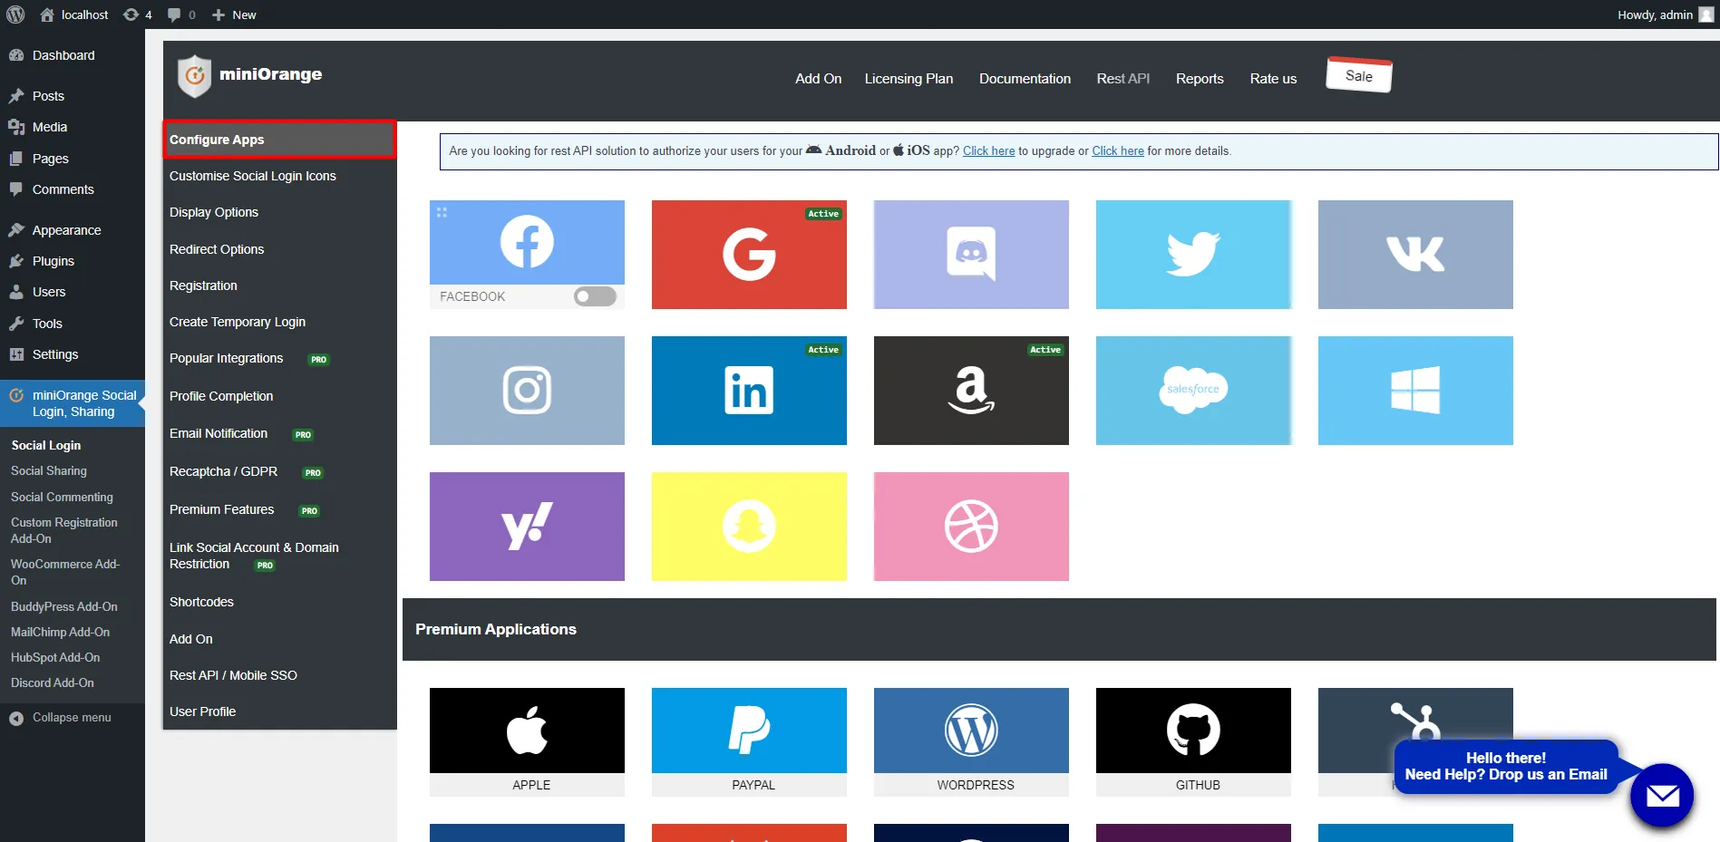Open the VK app tile
The image size is (1720, 842).
[x=1415, y=255]
